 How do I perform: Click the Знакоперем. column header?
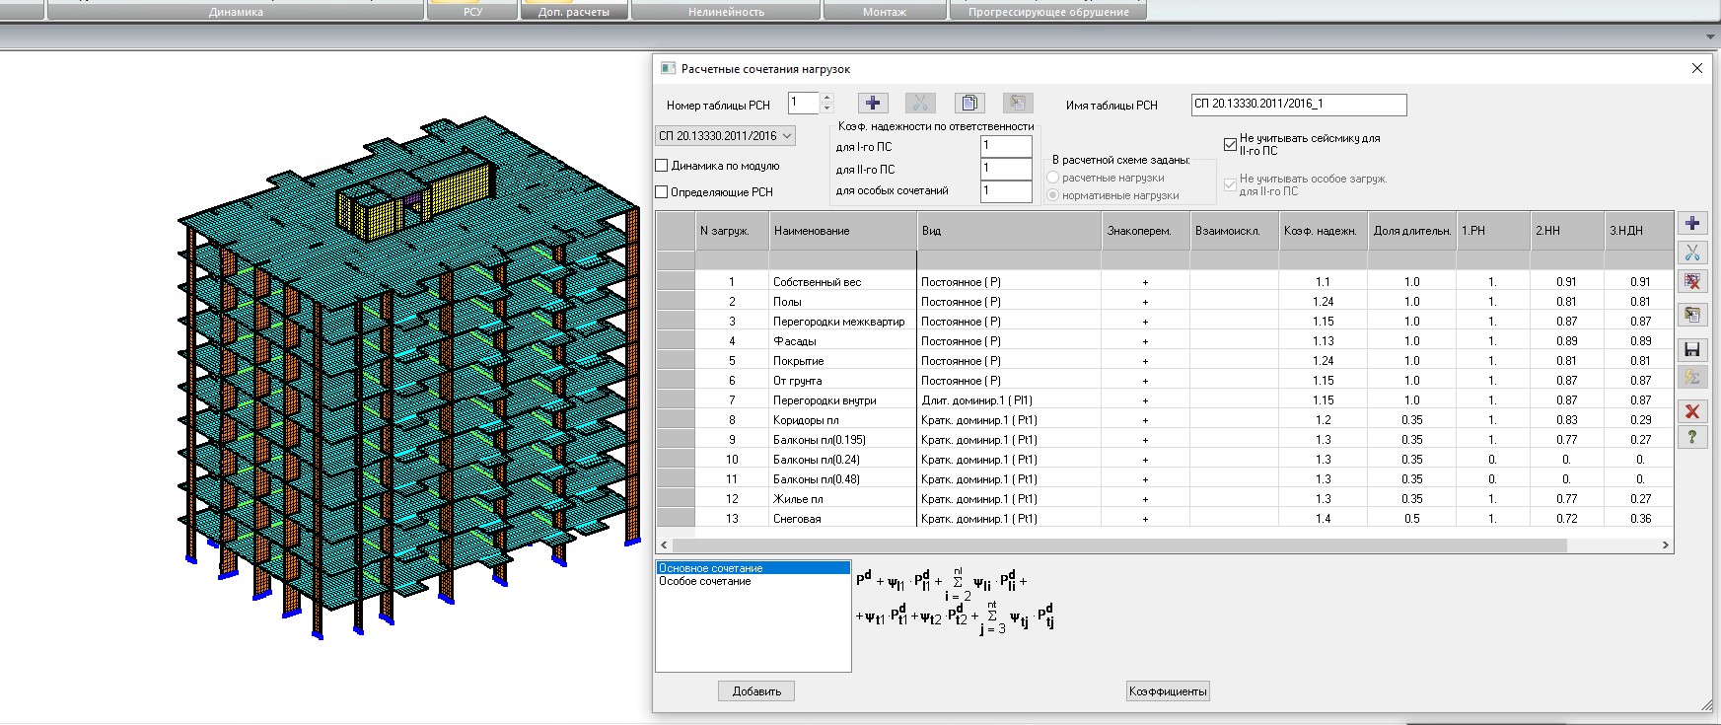point(1145,231)
